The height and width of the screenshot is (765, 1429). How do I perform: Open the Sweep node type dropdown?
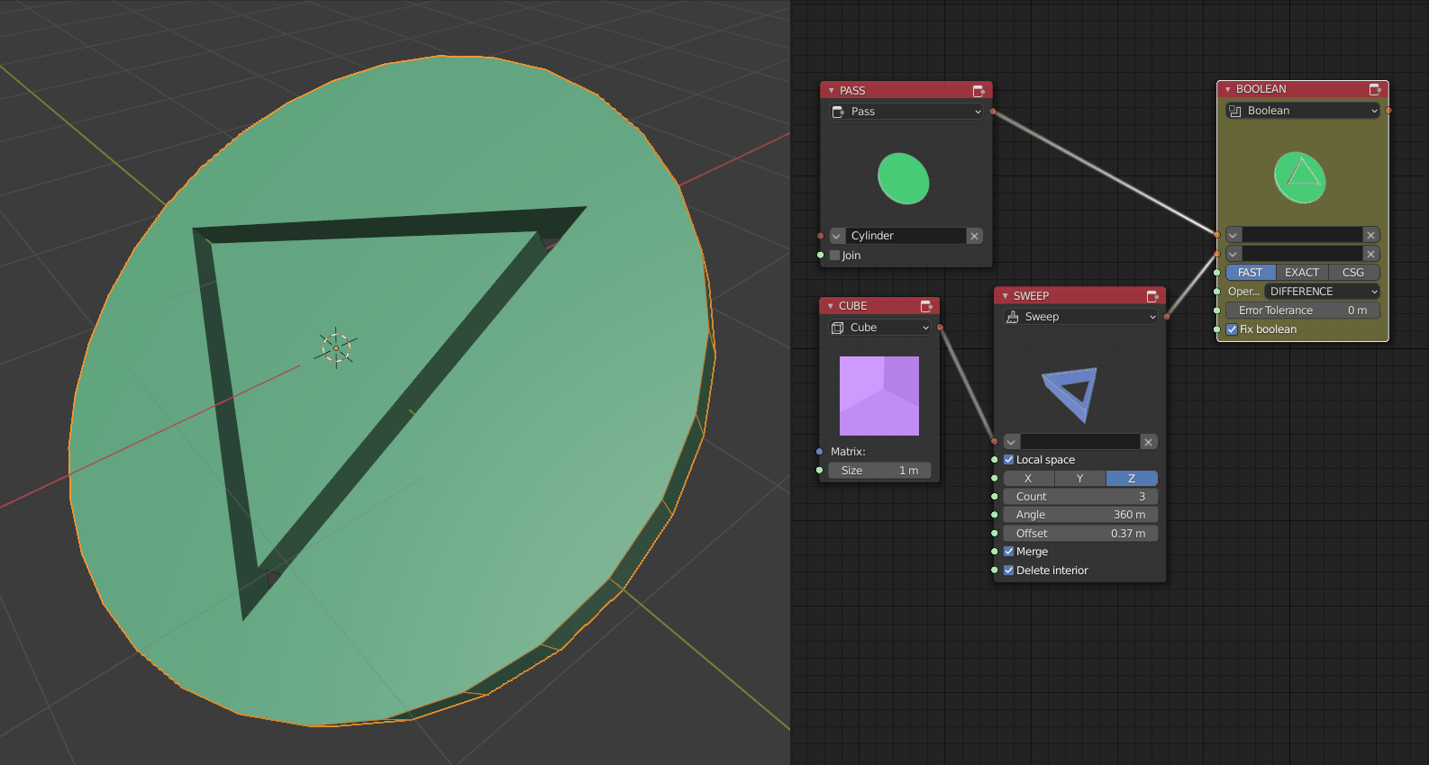(x=1080, y=317)
